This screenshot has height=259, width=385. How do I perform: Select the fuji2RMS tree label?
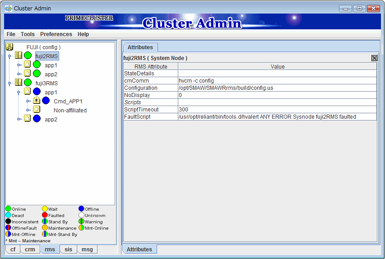click(x=47, y=56)
